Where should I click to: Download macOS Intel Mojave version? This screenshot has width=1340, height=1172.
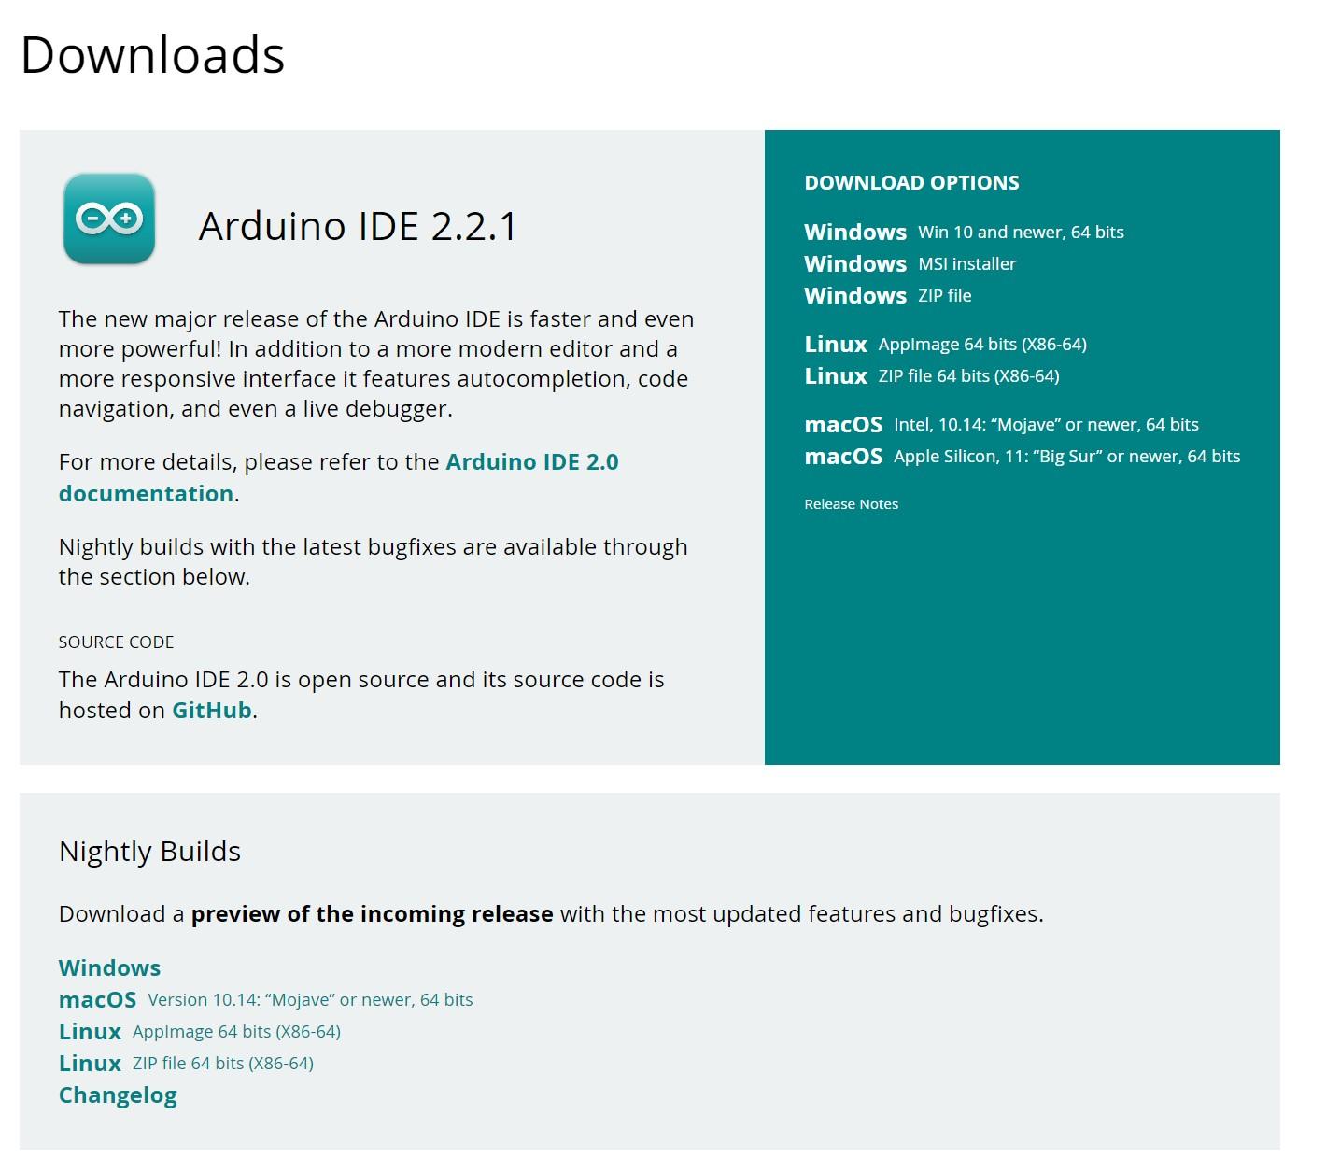1001,424
